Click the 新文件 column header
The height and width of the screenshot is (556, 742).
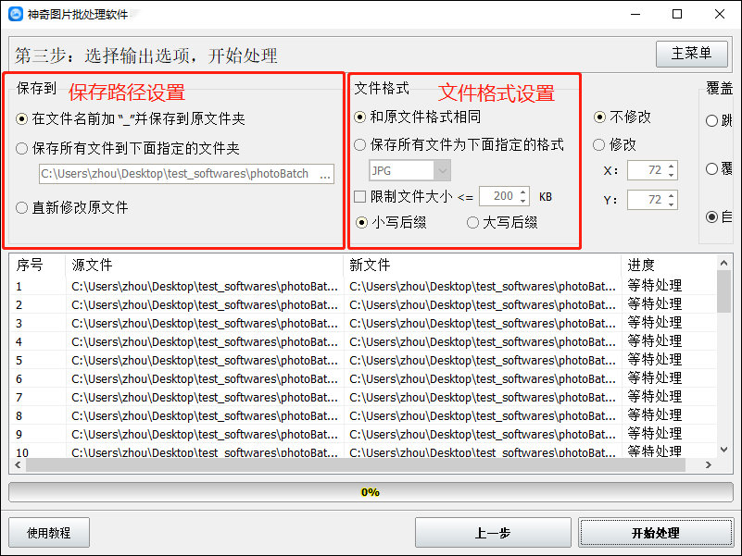click(x=483, y=266)
